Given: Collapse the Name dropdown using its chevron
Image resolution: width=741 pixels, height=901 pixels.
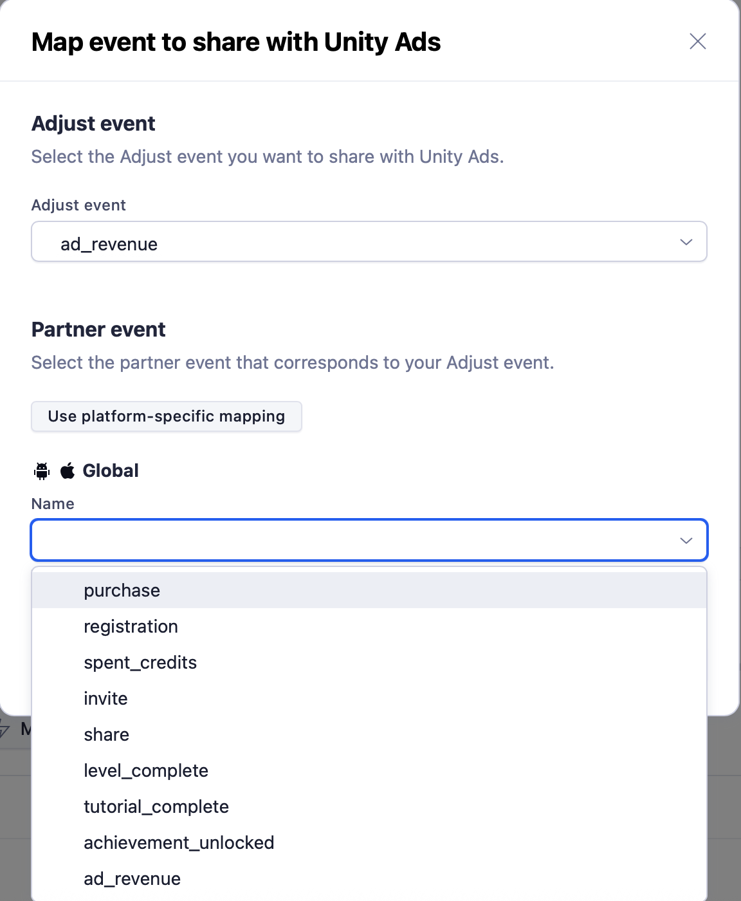Looking at the screenshot, I should click(686, 541).
